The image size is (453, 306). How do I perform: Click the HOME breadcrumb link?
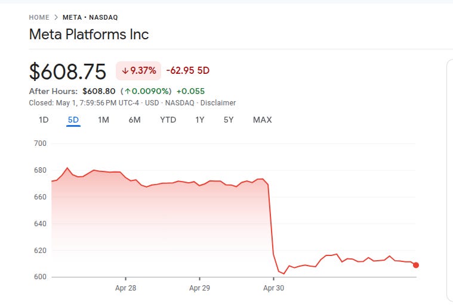click(x=39, y=17)
